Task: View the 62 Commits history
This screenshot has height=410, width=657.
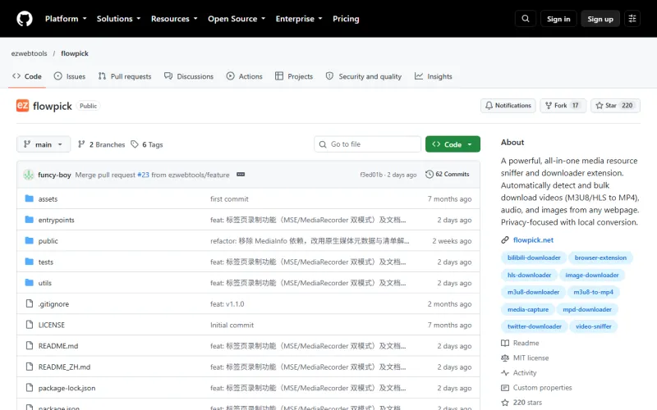Action: click(448, 174)
